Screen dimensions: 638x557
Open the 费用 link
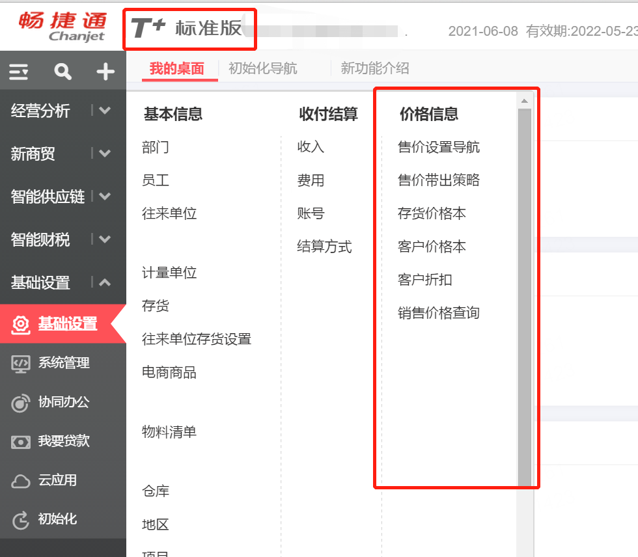click(x=311, y=180)
